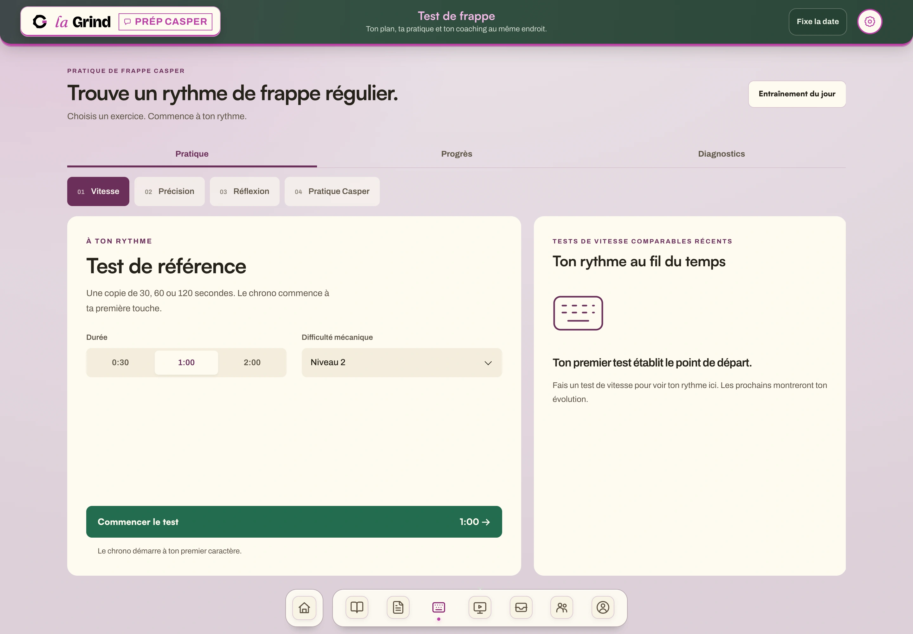Click the Fixe la date button
Viewport: 913px width, 634px height.
point(818,22)
